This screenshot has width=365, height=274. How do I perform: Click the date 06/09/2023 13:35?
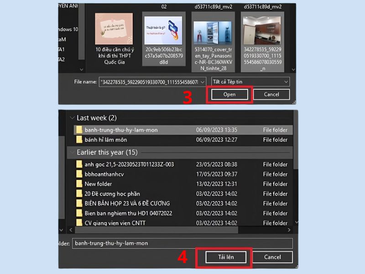pos(216,130)
